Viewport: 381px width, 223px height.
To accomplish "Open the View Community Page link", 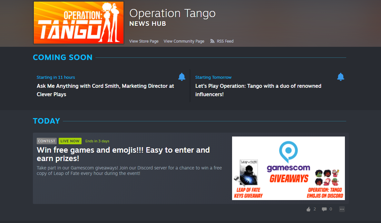I will click(184, 41).
